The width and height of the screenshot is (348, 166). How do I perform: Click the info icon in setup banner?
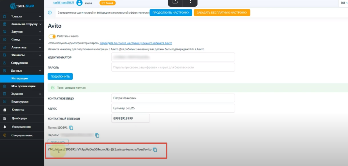click(50, 13)
